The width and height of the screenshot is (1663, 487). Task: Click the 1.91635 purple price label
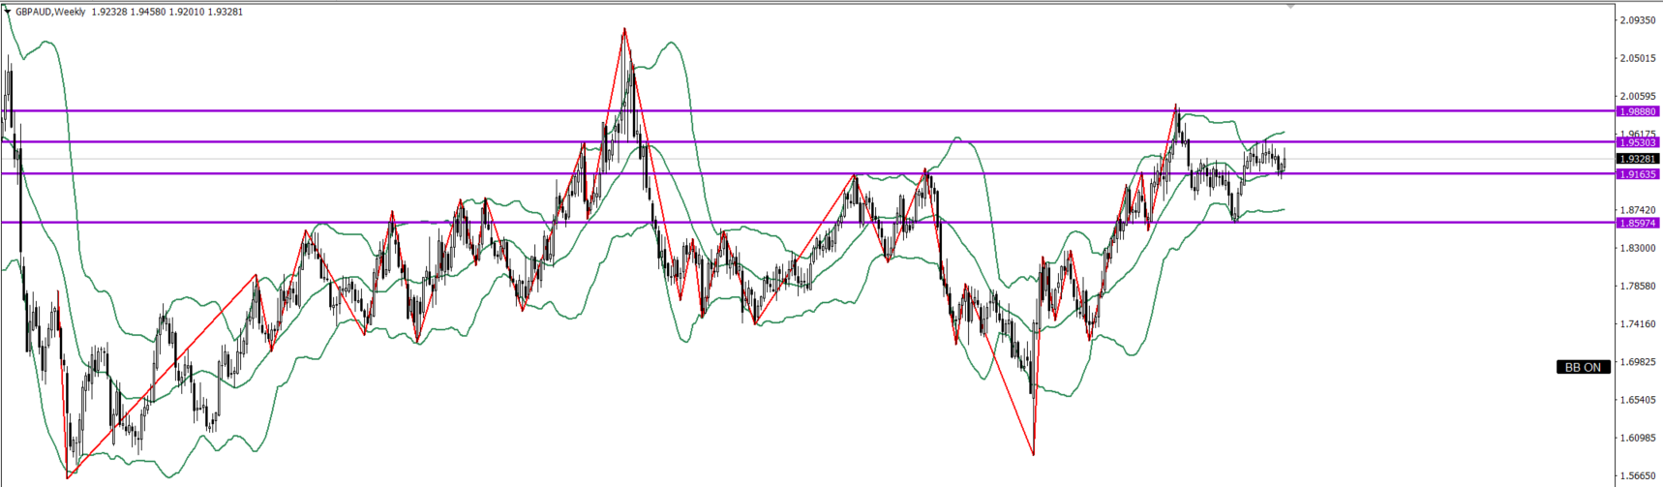tap(1638, 174)
